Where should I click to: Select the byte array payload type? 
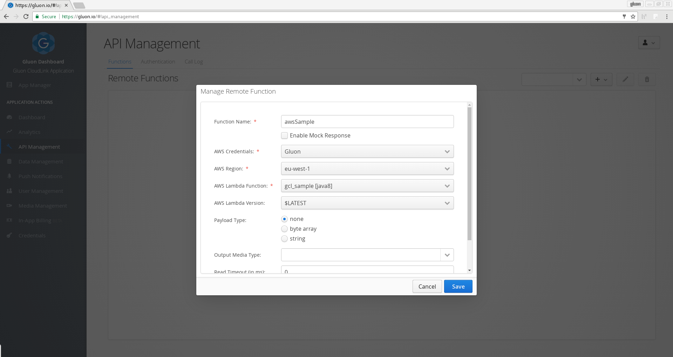click(x=285, y=229)
